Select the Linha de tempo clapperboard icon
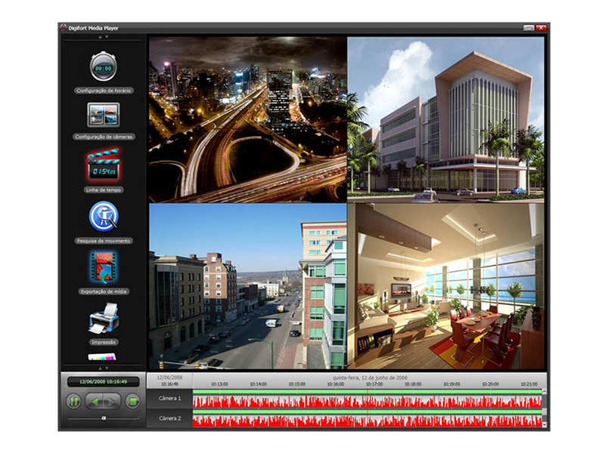 point(103,165)
